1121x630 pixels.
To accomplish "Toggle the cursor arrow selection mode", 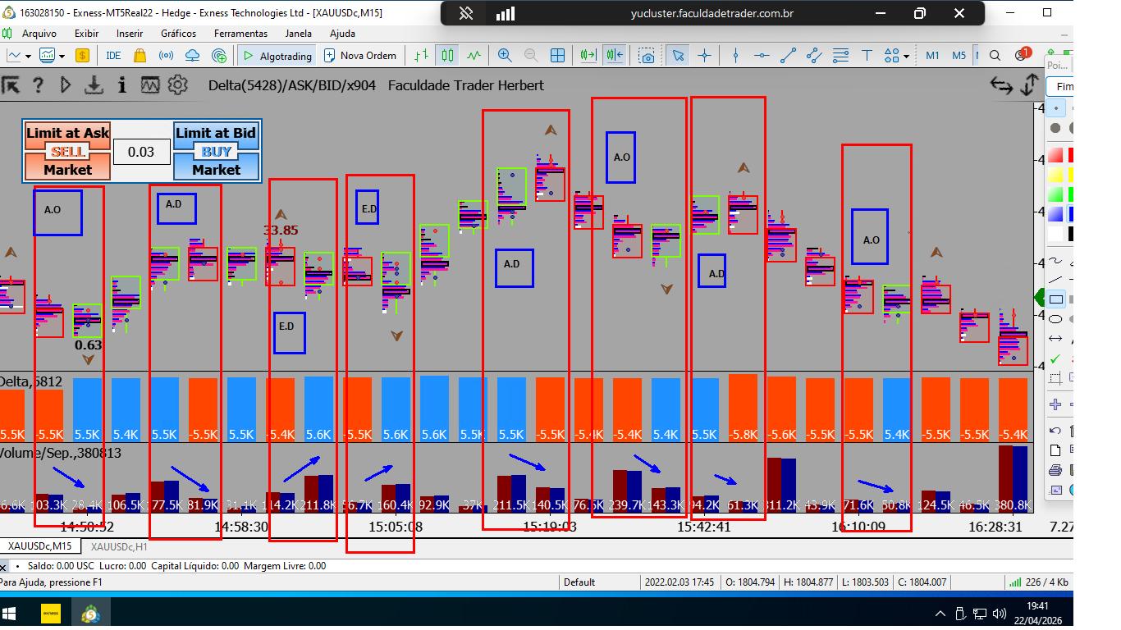I will point(678,56).
